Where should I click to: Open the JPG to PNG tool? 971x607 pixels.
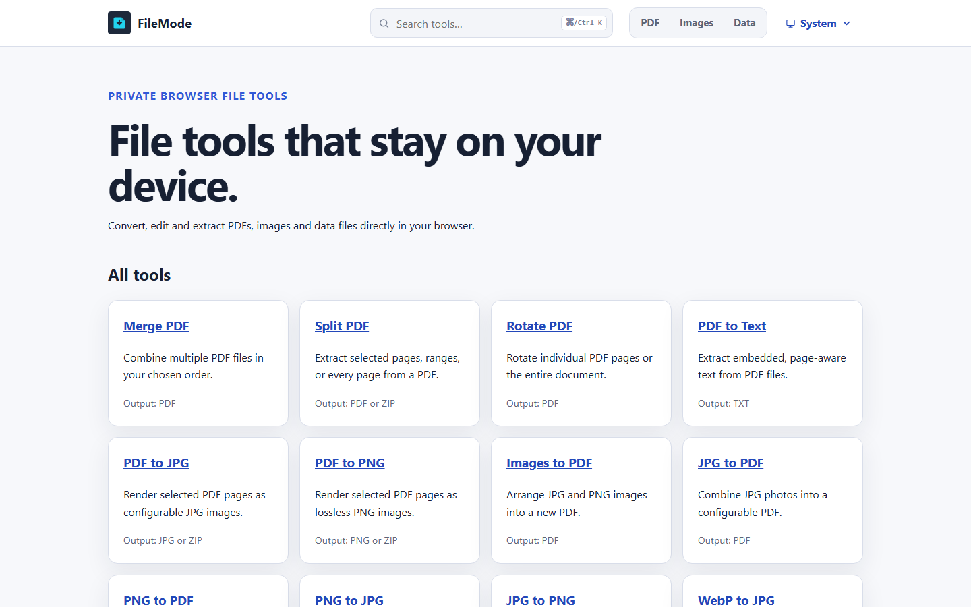[x=541, y=600]
